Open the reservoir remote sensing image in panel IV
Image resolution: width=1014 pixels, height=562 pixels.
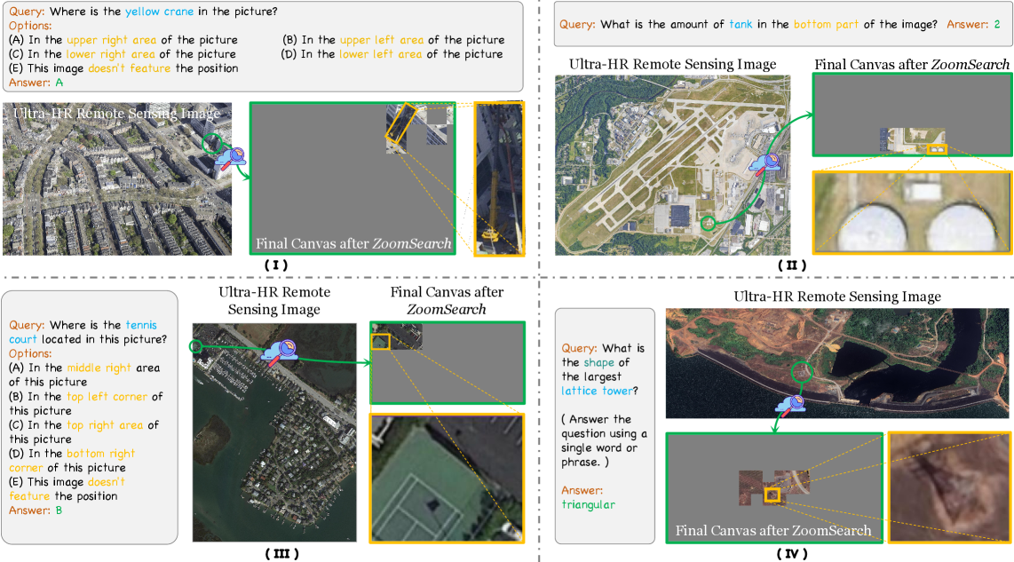(x=837, y=363)
